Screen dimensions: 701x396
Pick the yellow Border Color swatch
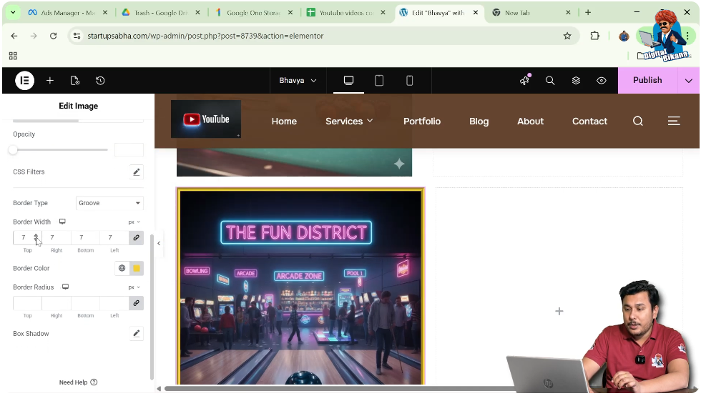(136, 268)
